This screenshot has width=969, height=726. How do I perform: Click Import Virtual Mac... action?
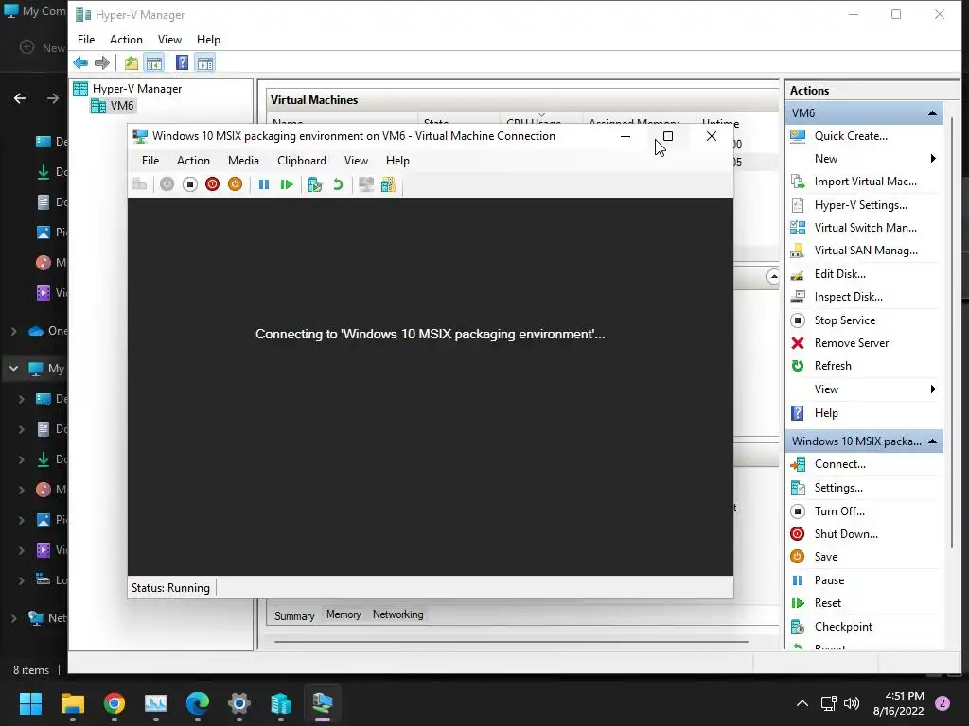pyautogui.click(x=865, y=181)
